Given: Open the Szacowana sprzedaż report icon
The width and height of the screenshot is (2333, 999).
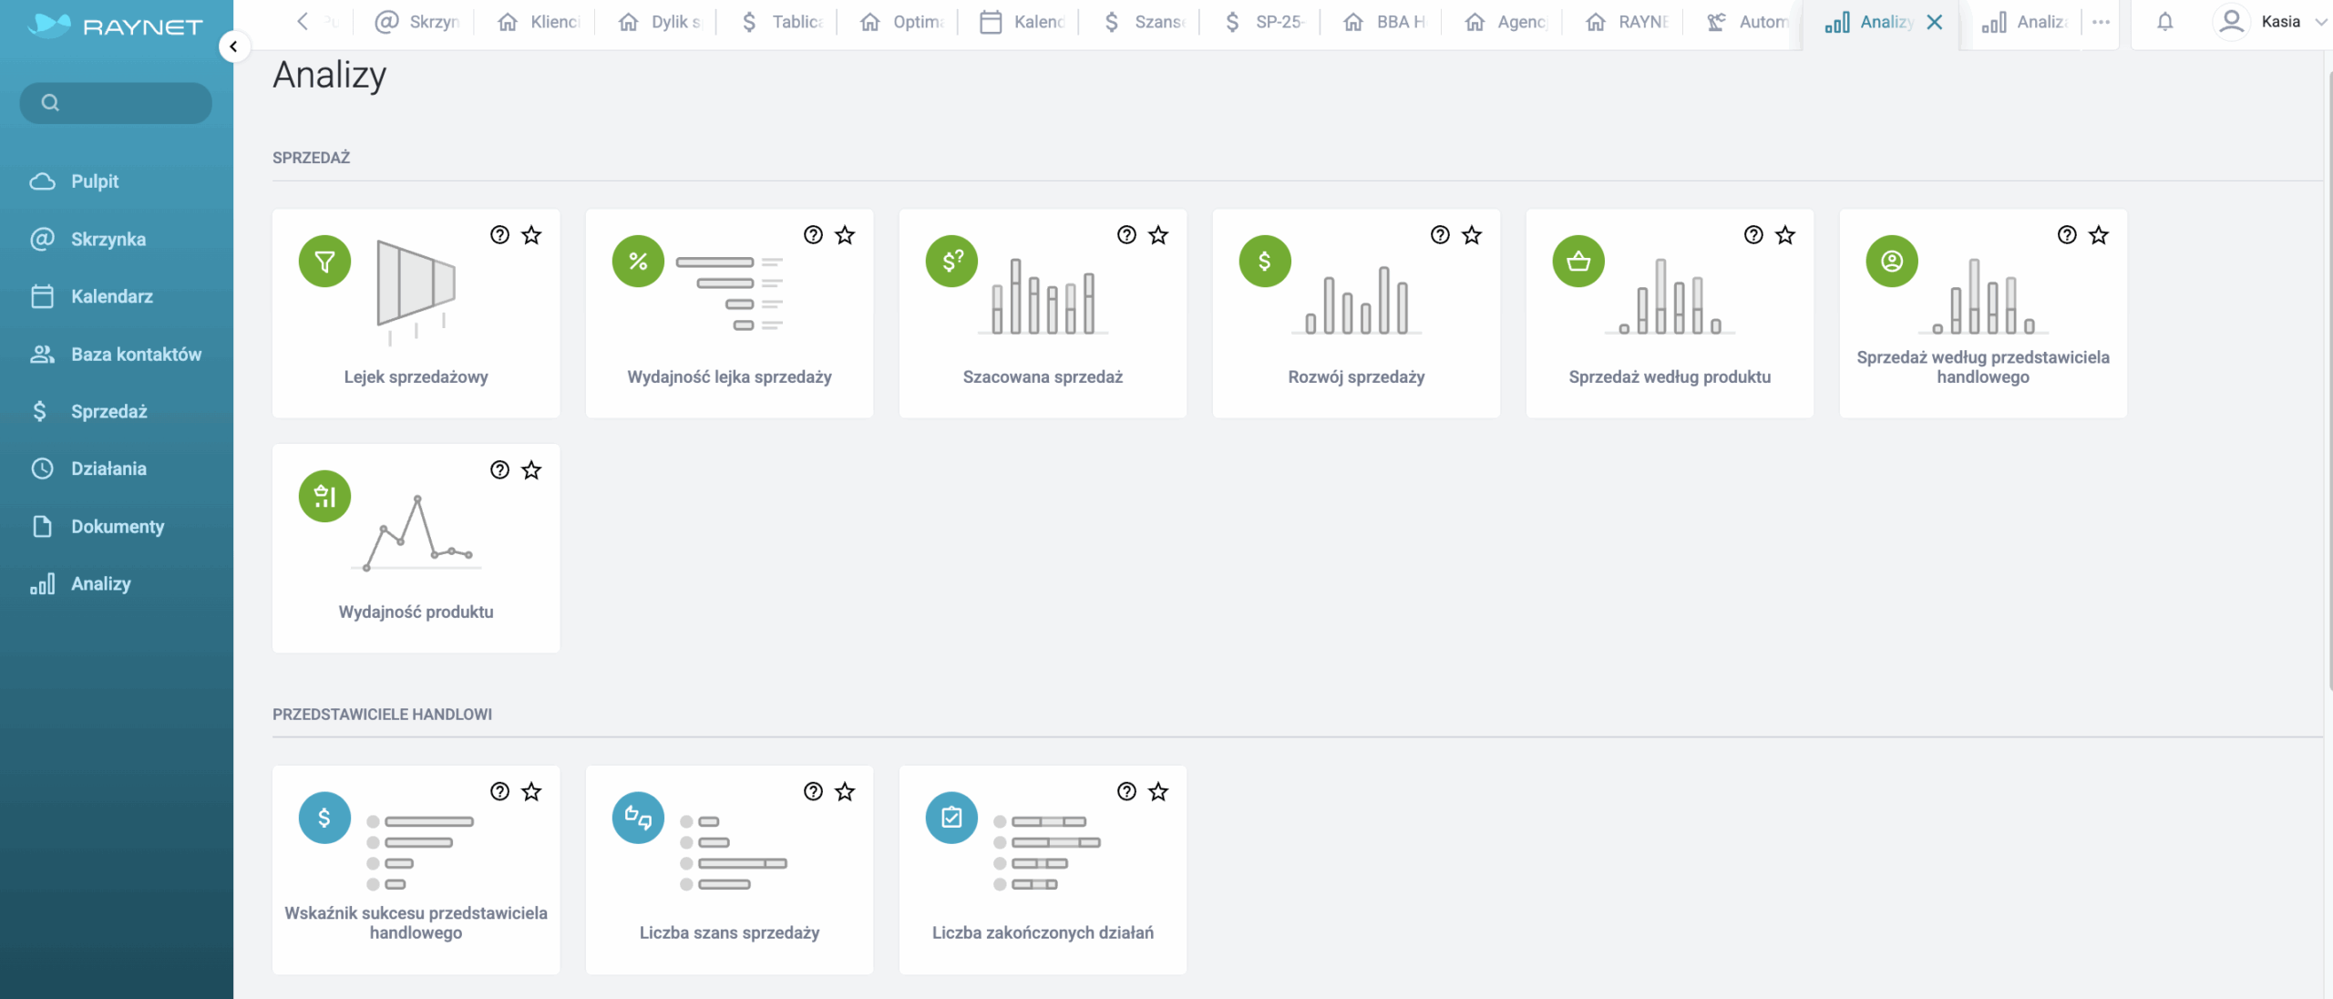Looking at the screenshot, I should click(x=951, y=262).
